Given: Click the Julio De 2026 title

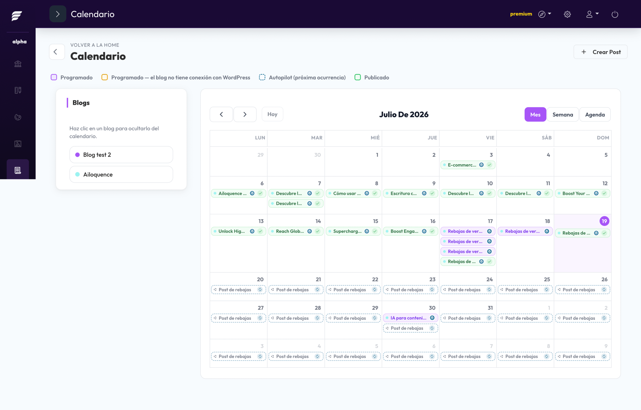Looking at the screenshot, I should point(404,115).
